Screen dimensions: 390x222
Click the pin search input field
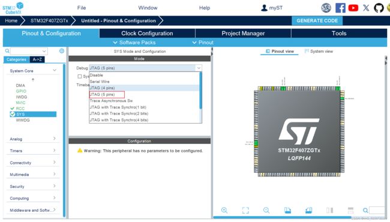(377, 211)
